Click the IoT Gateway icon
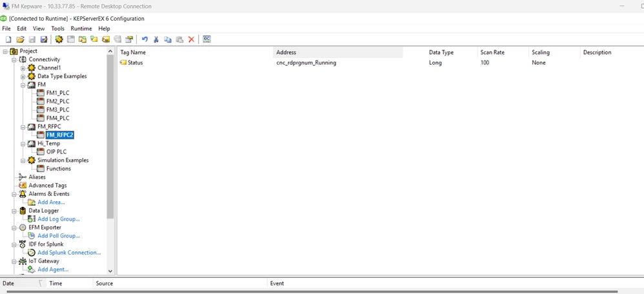The width and height of the screenshot is (644, 294). click(23, 261)
